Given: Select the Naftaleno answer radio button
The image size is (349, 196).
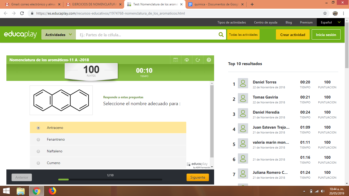Looking at the screenshot, I should pos(38,151).
